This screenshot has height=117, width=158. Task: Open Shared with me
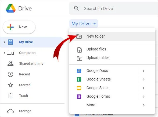(31, 64)
